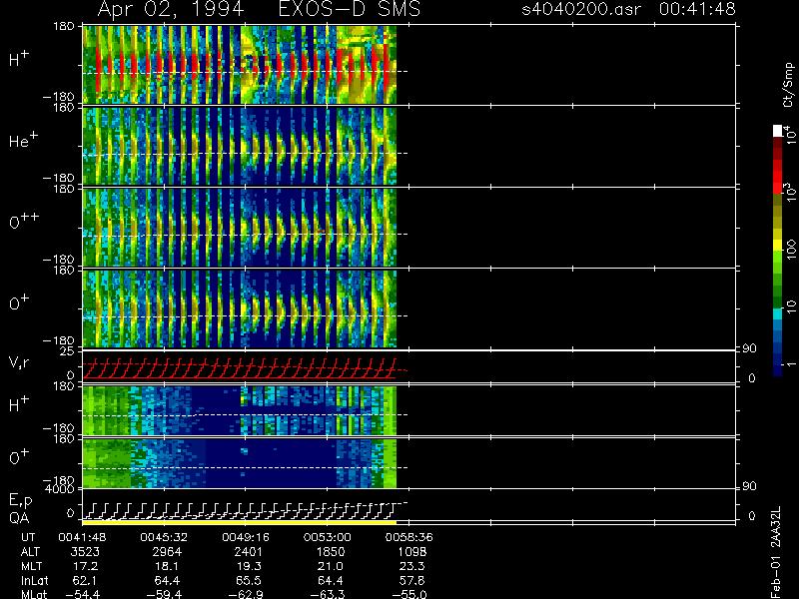Click the UT value "0041:48"
Screen dimensions: 799x599
tap(82, 537)
